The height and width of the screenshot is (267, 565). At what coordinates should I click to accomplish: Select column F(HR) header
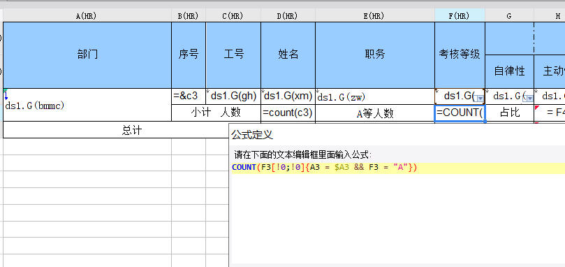pyautogui.click(x=460, y=16)
